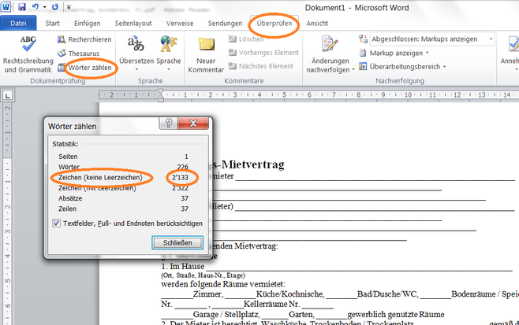The width and height of the screenshot is (519, 325).
Task: Click the Schließen button
Action: (177, 242)
